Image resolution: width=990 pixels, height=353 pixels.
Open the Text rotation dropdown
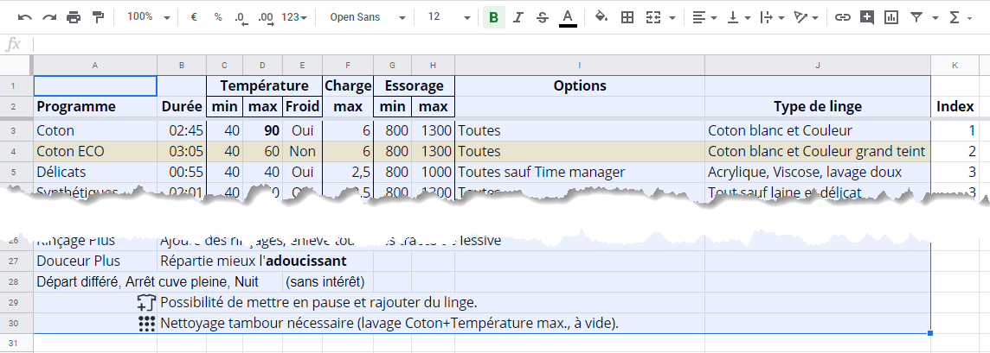(x=806, y=17)
